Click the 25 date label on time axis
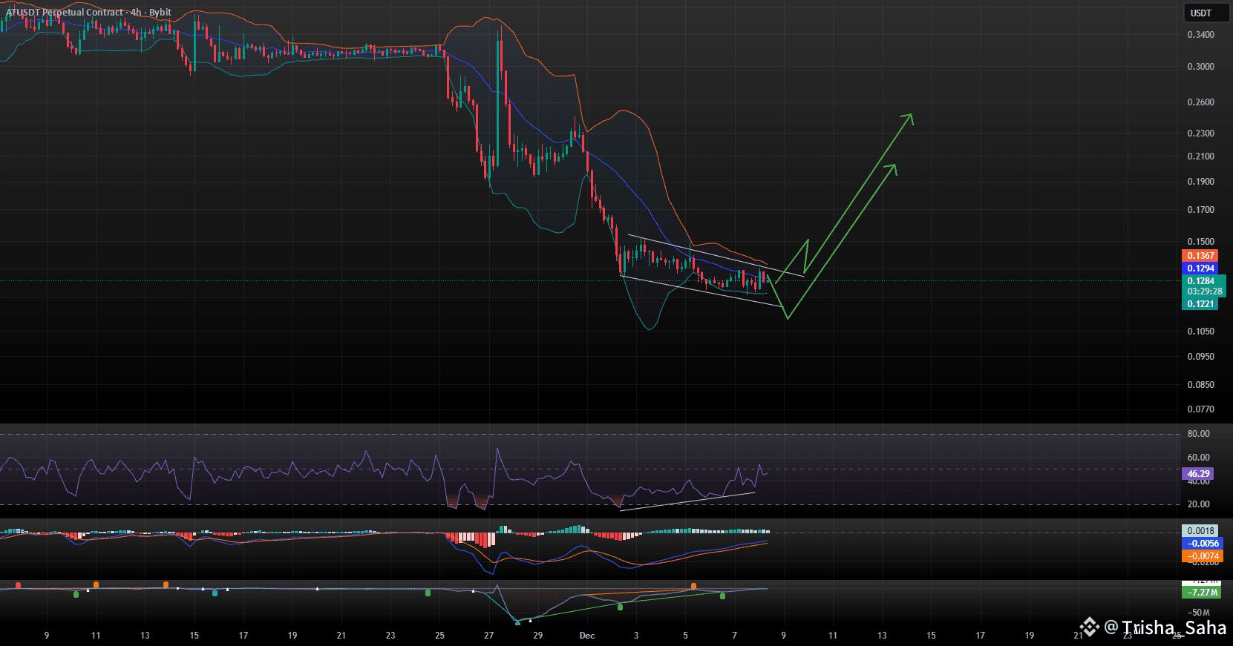1233x646 pixels. pyautogui.click(x=439, y=636)
